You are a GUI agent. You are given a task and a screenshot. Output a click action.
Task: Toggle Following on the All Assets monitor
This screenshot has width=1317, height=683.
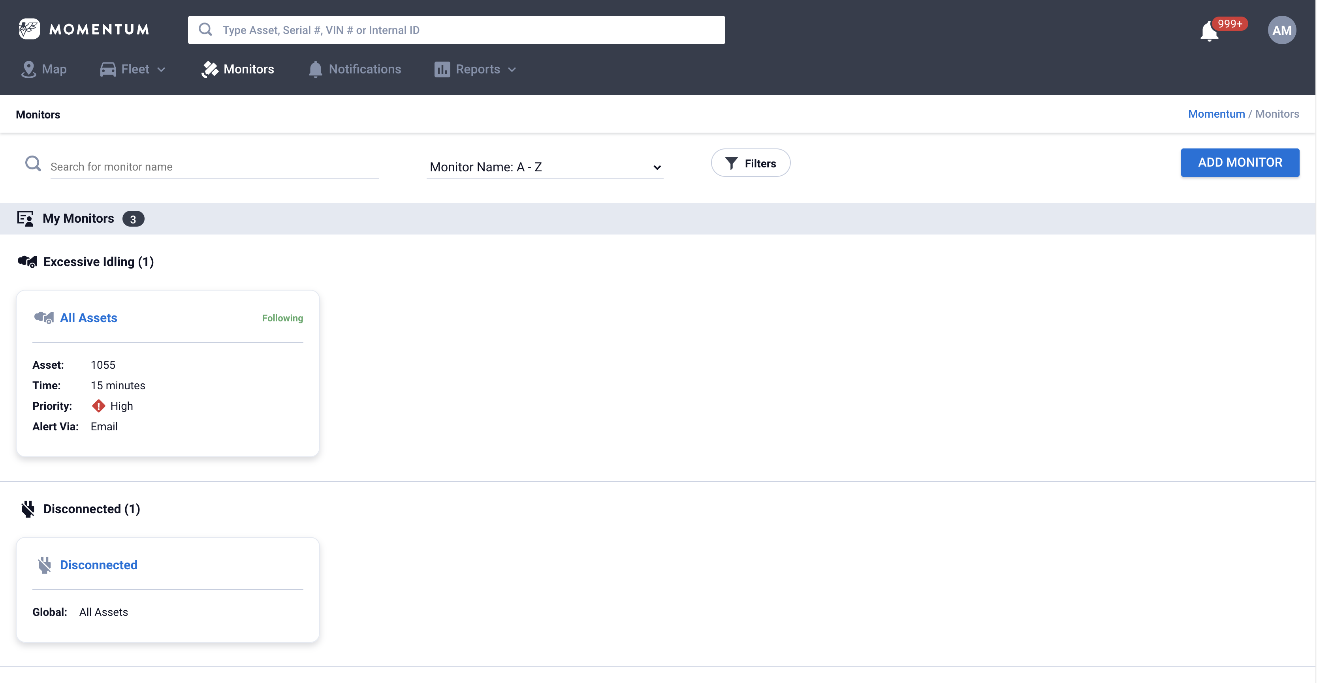pyautogui.click(x=282, y=318)
